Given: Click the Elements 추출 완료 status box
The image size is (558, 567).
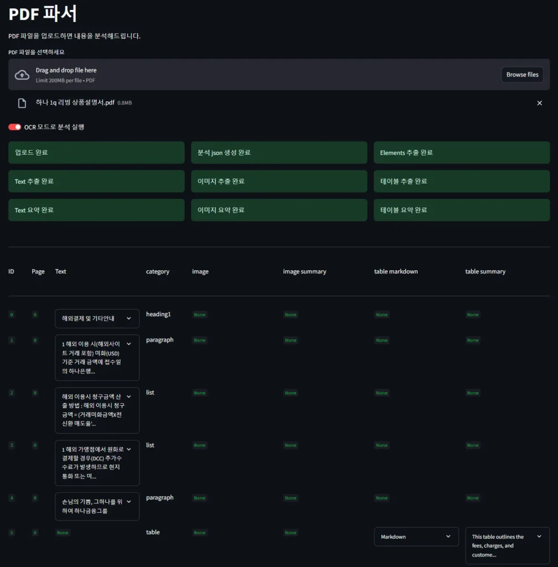Looking at the screenshot, I should pos(461,152).
